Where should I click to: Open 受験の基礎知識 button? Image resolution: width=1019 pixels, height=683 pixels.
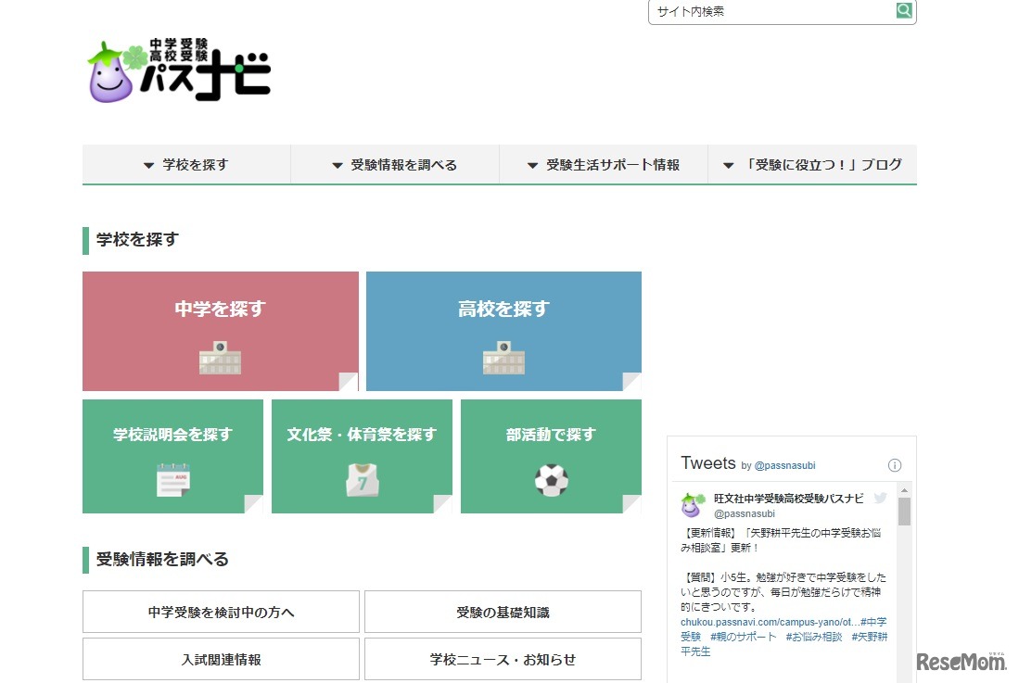(x=503, y=612)
